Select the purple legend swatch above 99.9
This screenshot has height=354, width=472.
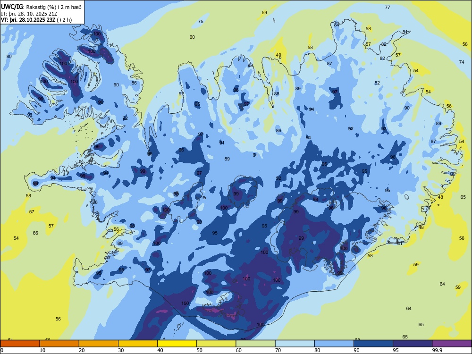coord(452,344)
